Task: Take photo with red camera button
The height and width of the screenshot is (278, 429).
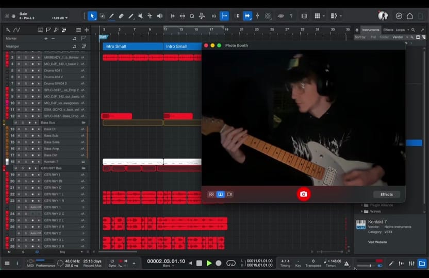Action: 304,194
